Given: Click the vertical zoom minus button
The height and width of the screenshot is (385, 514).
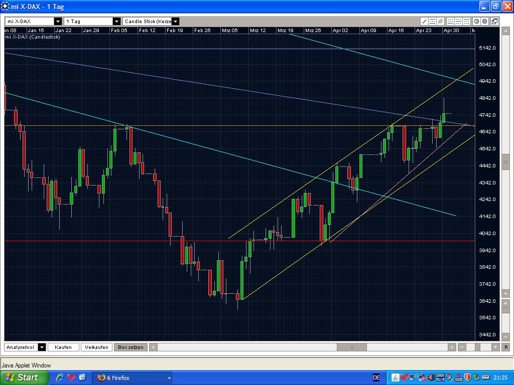Looking at the screenshot, I should [x=506, y=336].
